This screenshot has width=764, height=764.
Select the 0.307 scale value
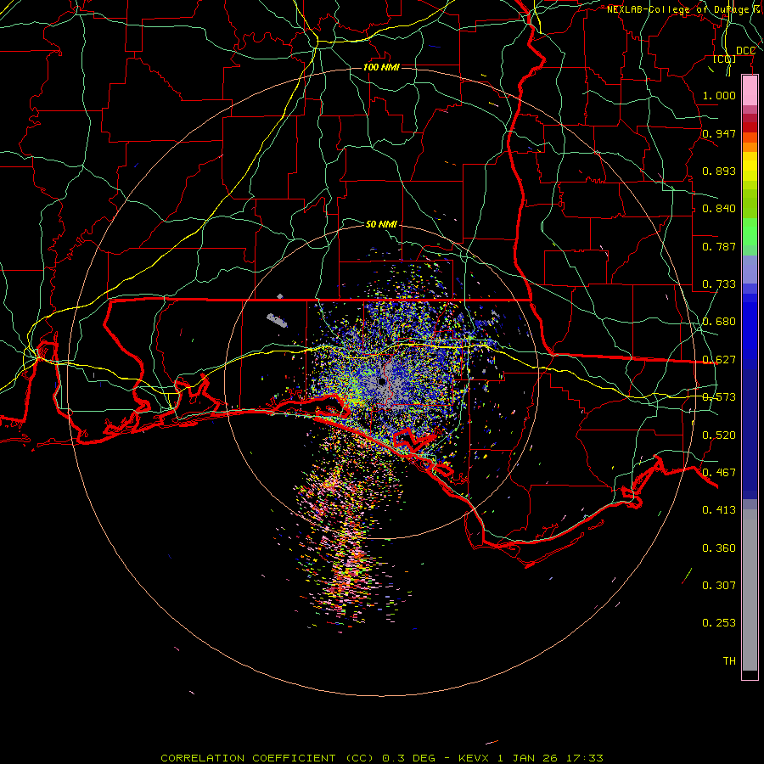coord(719,585)
